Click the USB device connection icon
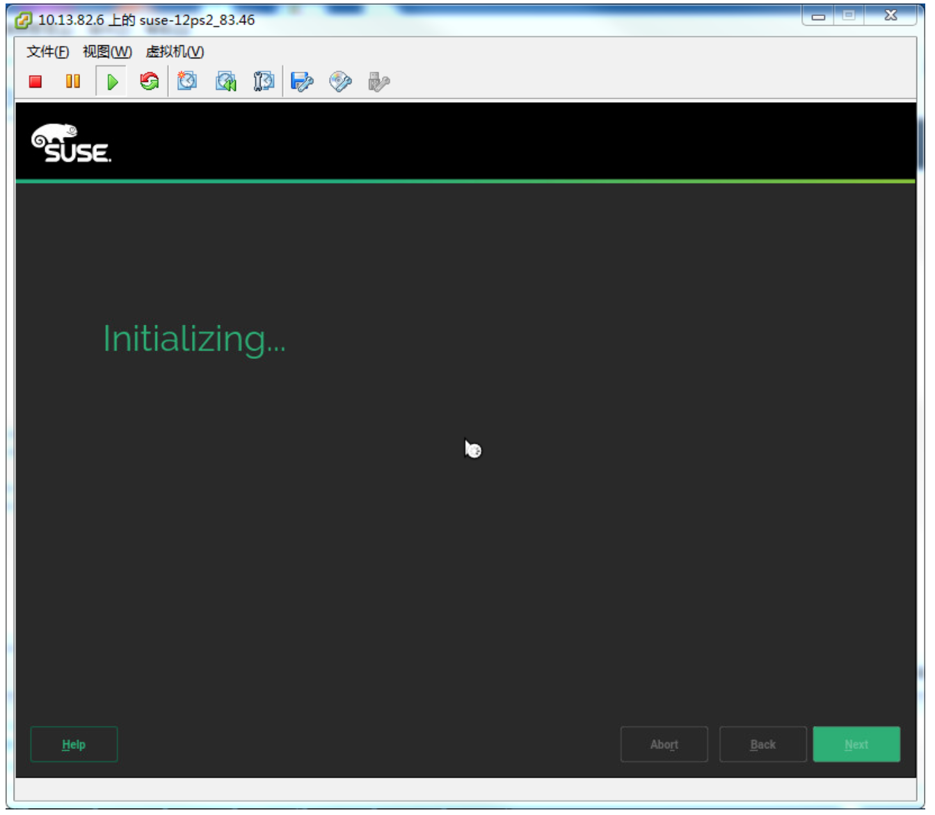 tap(378, 82)
